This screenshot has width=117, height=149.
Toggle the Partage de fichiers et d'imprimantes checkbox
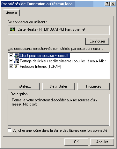point(11,61)
